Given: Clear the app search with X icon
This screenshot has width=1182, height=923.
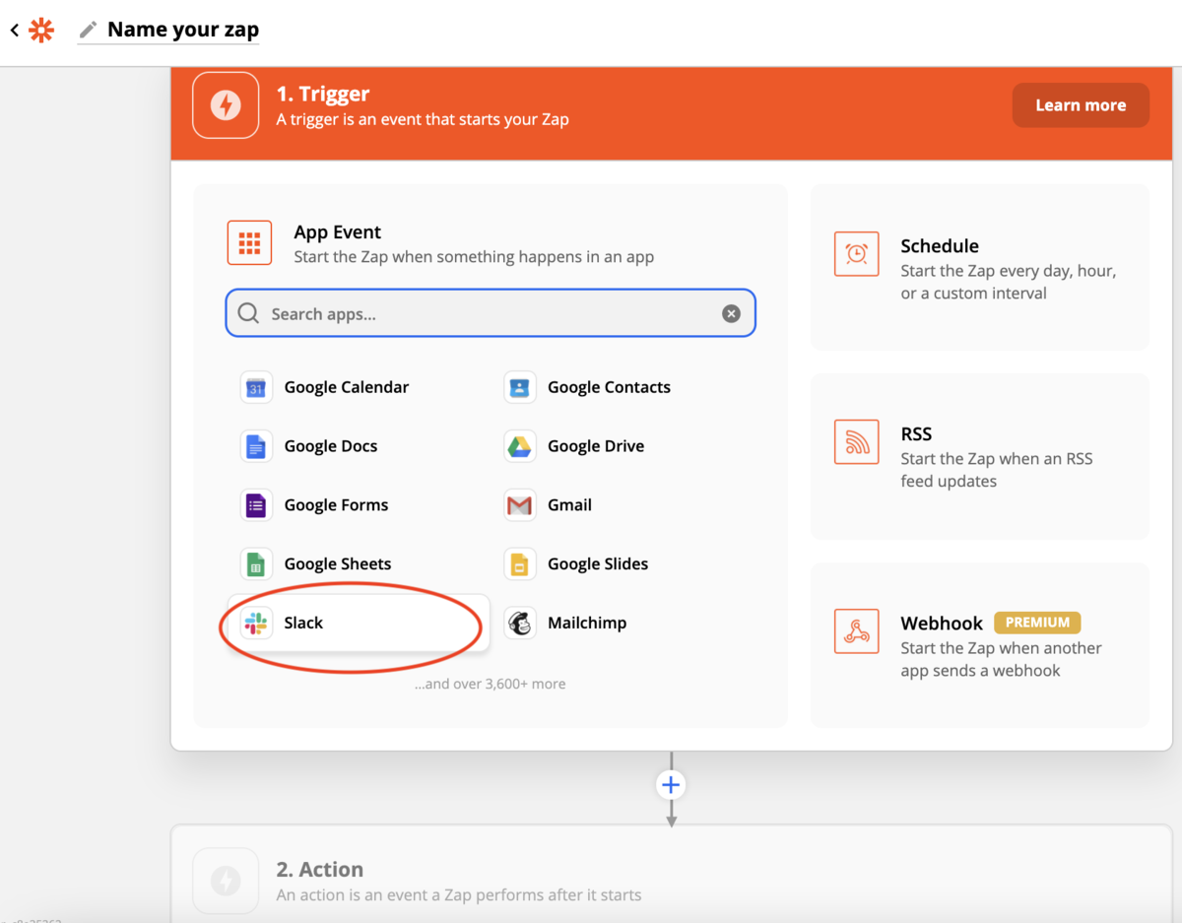Looking at the screenshot, I should click(731, 313).
